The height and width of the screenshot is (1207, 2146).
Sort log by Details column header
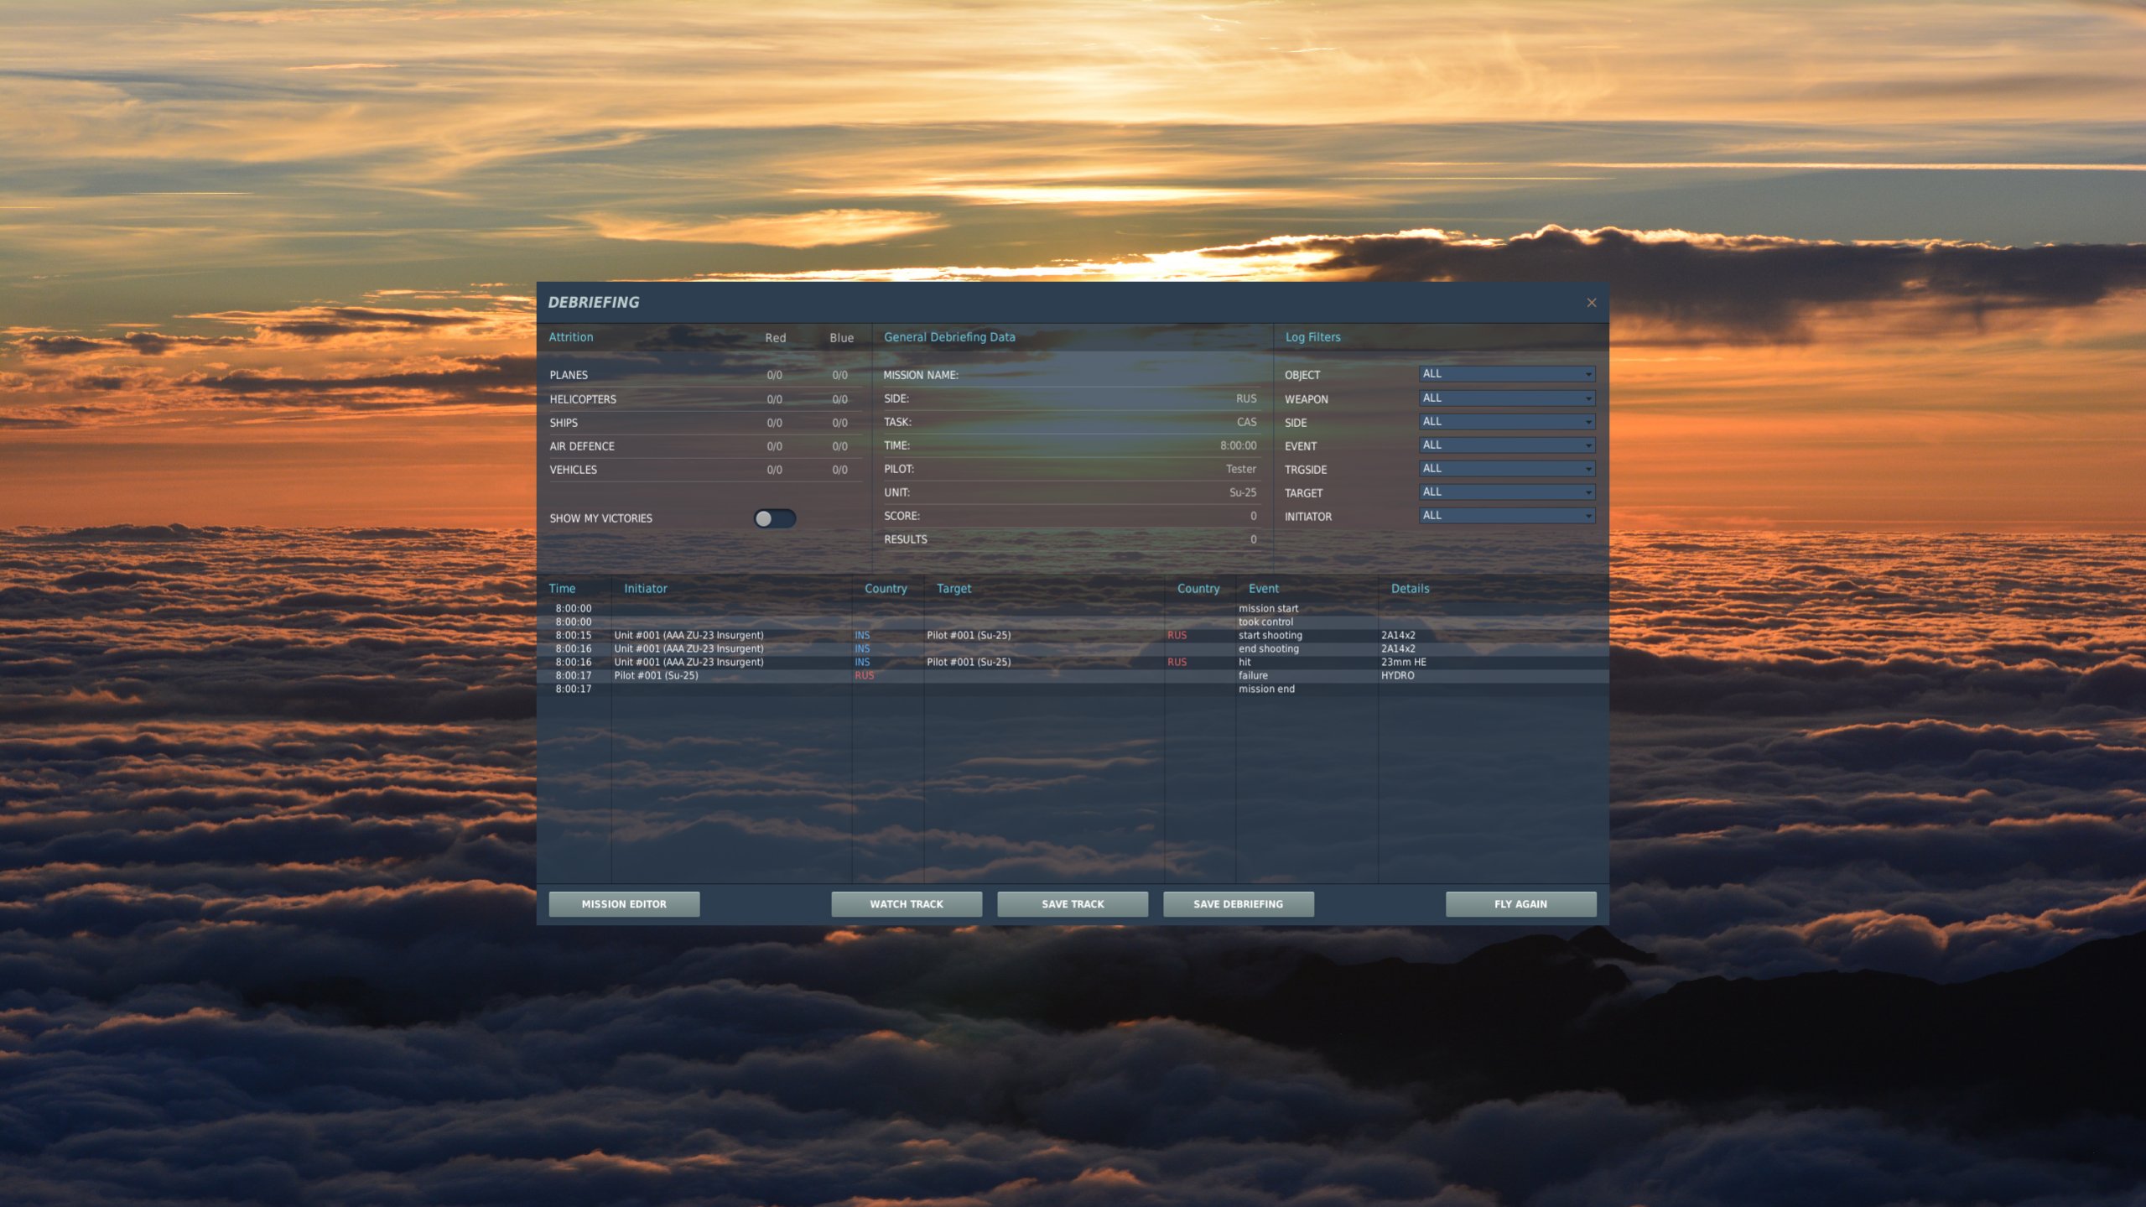[1410, 589]
